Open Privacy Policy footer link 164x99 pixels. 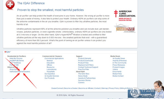click(114, 88)
